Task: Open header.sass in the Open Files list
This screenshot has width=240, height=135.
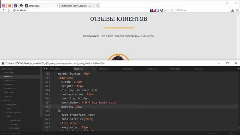Action: coord(10,88)
